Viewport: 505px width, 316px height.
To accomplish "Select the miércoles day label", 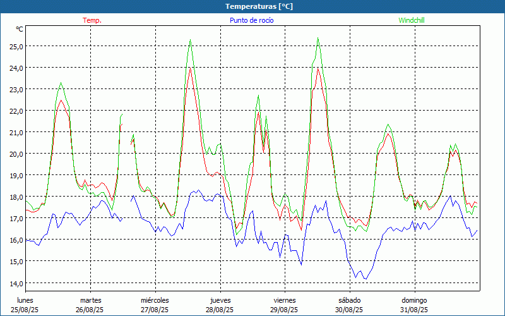I will [155, 300].
